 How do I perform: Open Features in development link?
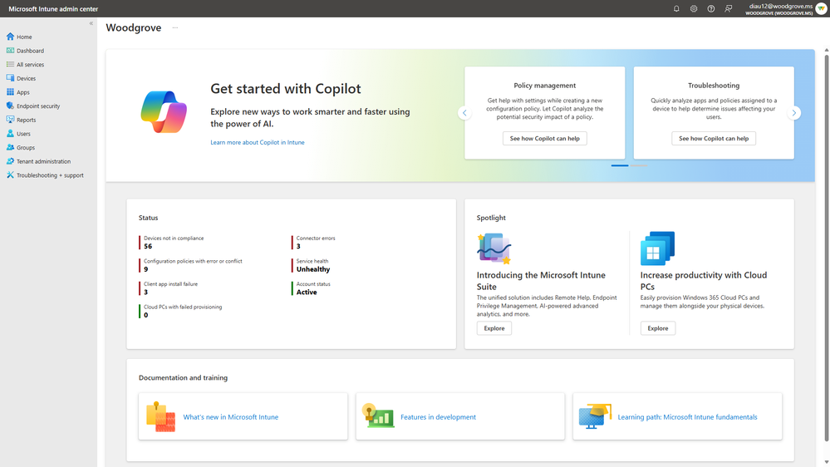(x=438, y=416)
